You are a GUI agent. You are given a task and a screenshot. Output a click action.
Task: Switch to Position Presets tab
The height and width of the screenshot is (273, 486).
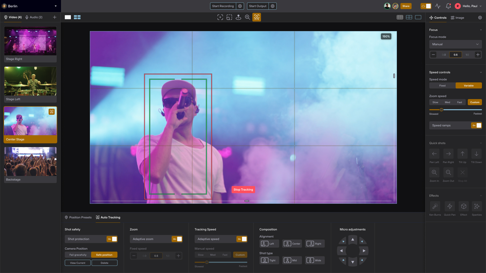[78, 217]
